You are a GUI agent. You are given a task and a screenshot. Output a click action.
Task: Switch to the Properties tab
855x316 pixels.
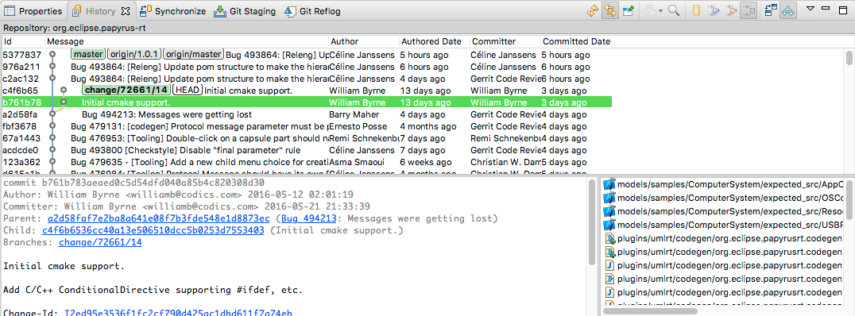point(33,11)
